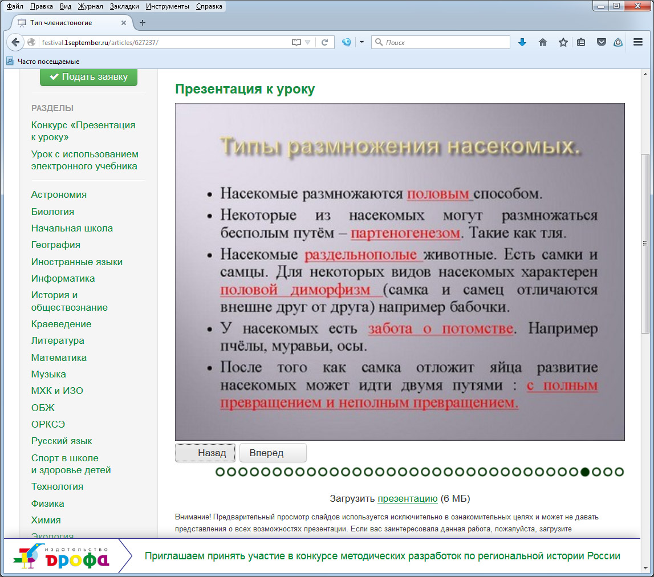Click the browser back arrow button

[15, 42]
